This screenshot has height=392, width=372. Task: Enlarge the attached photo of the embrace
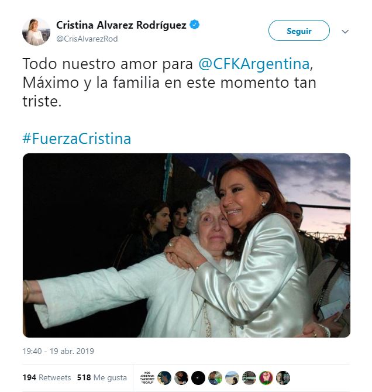(187, 245)
